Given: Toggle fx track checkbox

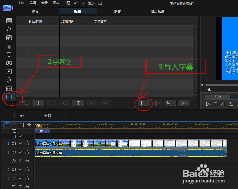Looking at the screenshot, I should pos(20,161).
